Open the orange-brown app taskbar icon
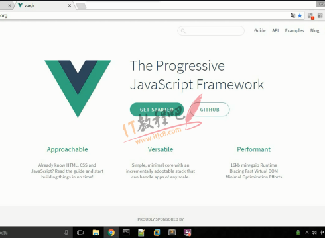Viewport: 325px width, 238px height. (172, 232)
